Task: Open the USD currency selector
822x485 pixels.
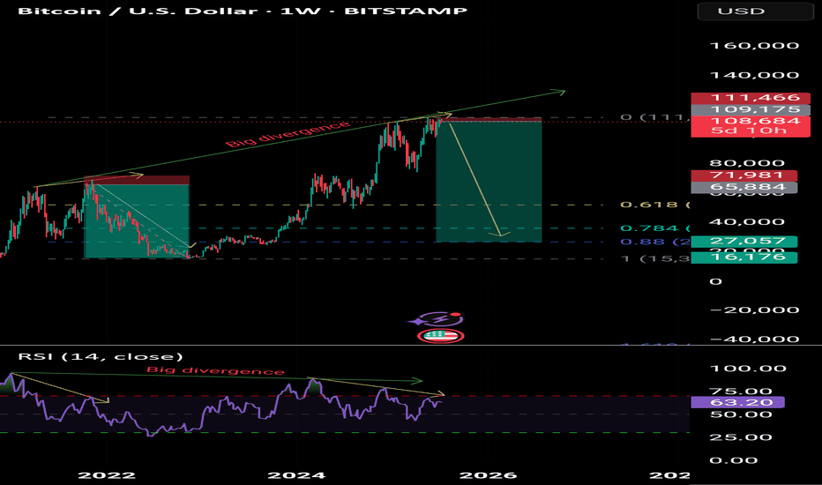Action: pos(755,11)
